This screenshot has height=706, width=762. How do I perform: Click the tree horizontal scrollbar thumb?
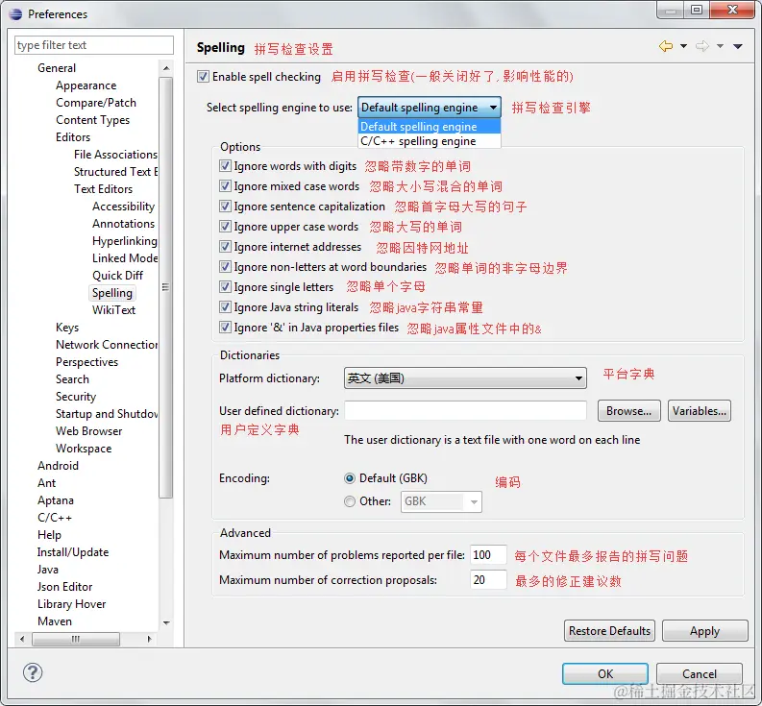(76, 639)
